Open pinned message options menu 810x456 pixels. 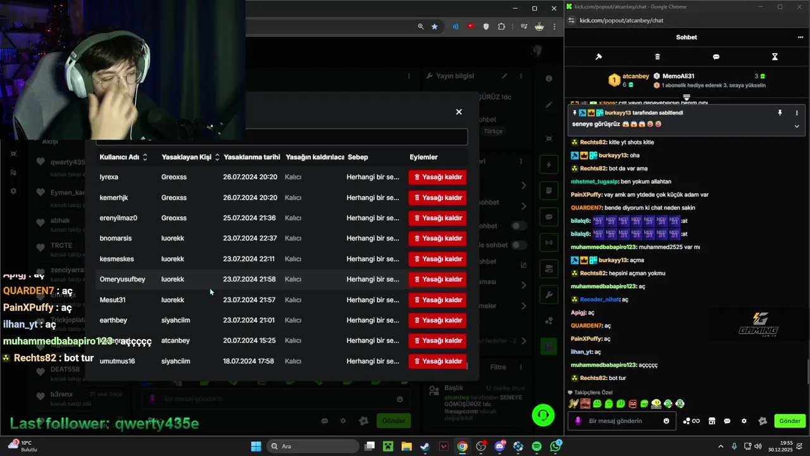[x=797, y=113]
